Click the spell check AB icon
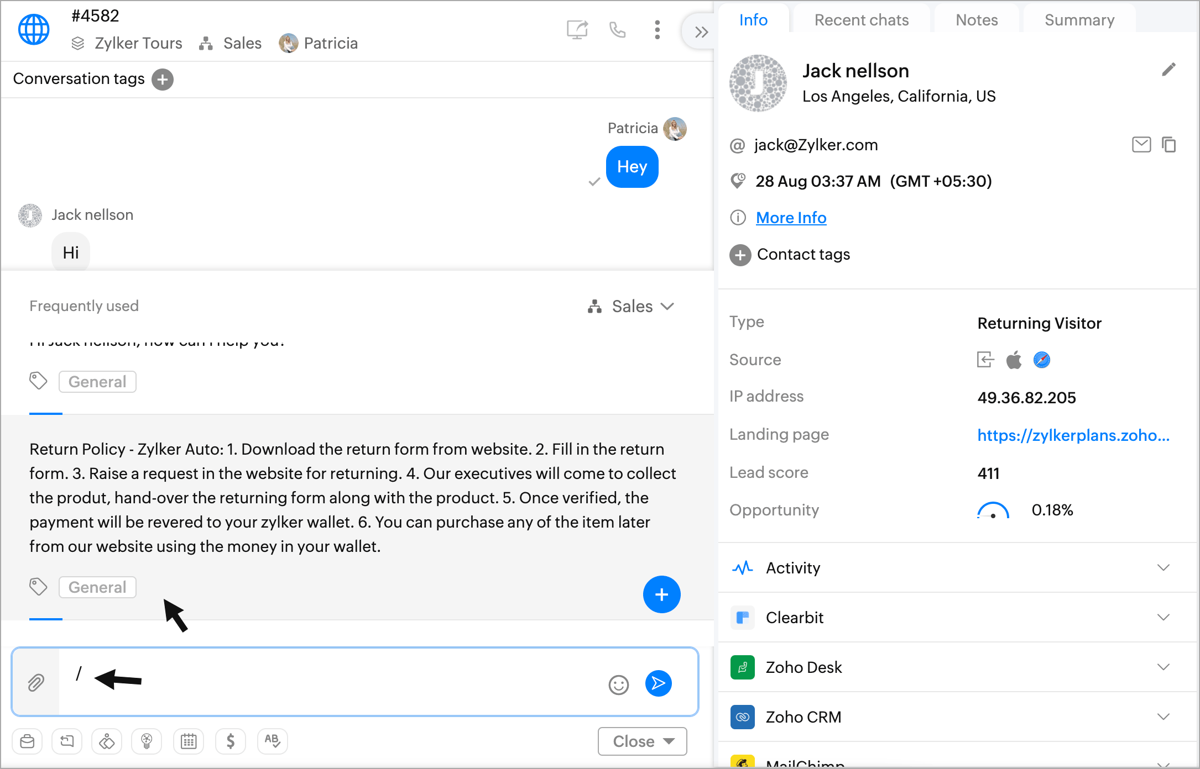 [272, 741]
